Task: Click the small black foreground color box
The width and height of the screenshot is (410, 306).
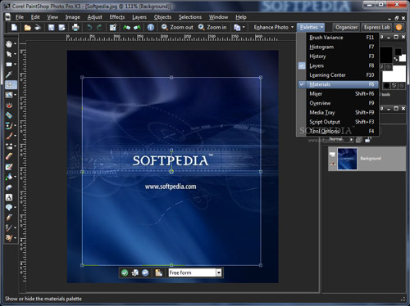Action: (398, 52)
